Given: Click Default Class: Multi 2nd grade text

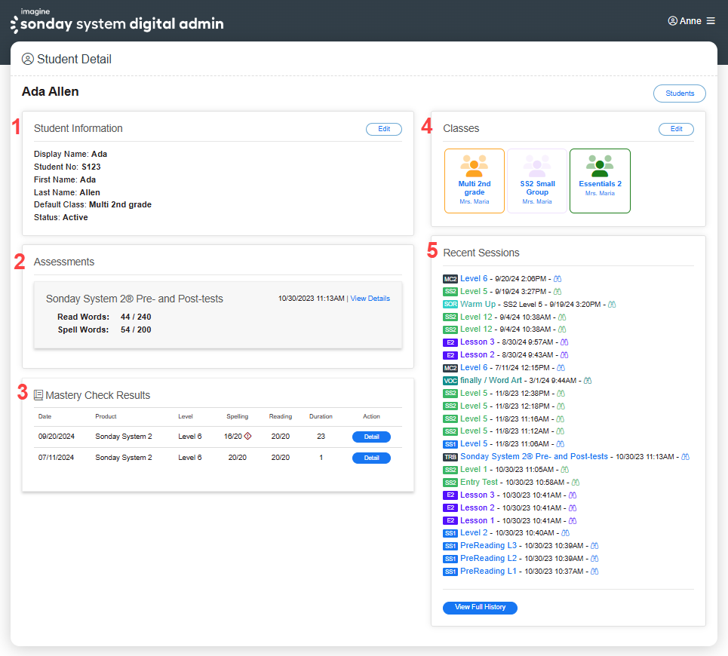Looking at the screenshot, I should pyautogui.click(x=93, y=204).
